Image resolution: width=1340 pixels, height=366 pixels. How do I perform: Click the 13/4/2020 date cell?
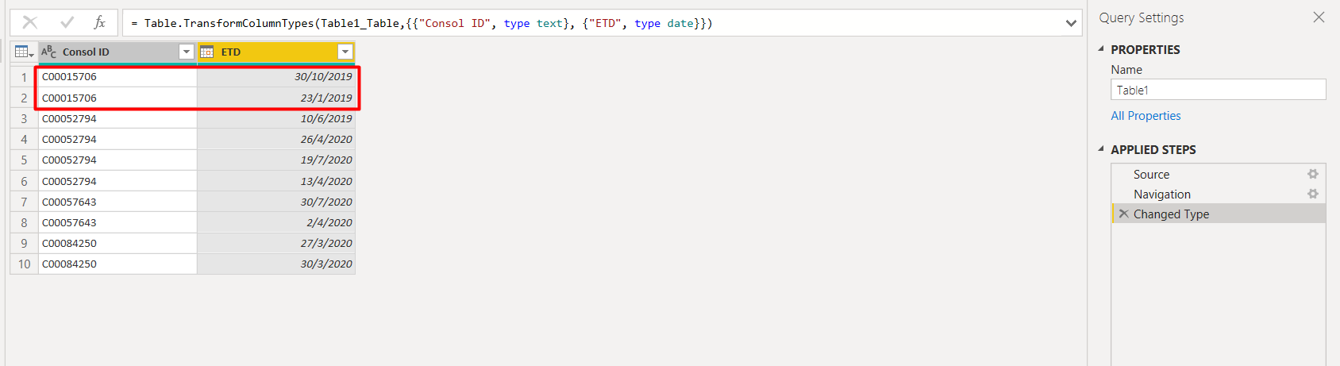coord(276,181)
